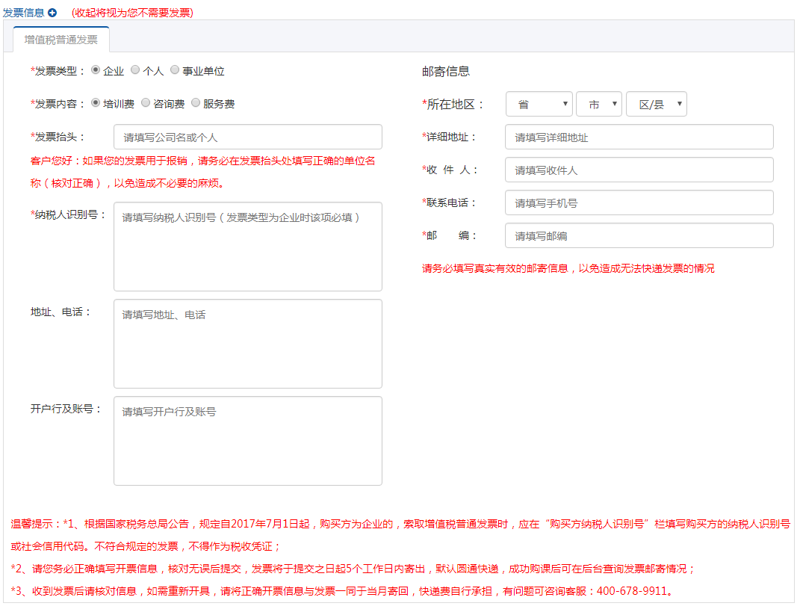Open the 市 city dropdown
The image size is (800, 609).
click(599, 104)
